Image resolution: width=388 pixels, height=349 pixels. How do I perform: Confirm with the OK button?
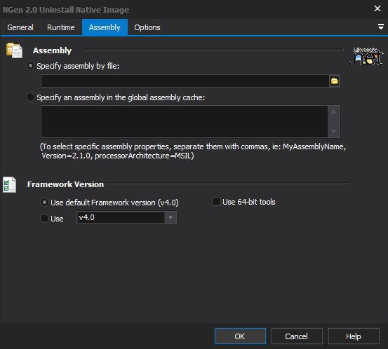(x=240, y=336)
